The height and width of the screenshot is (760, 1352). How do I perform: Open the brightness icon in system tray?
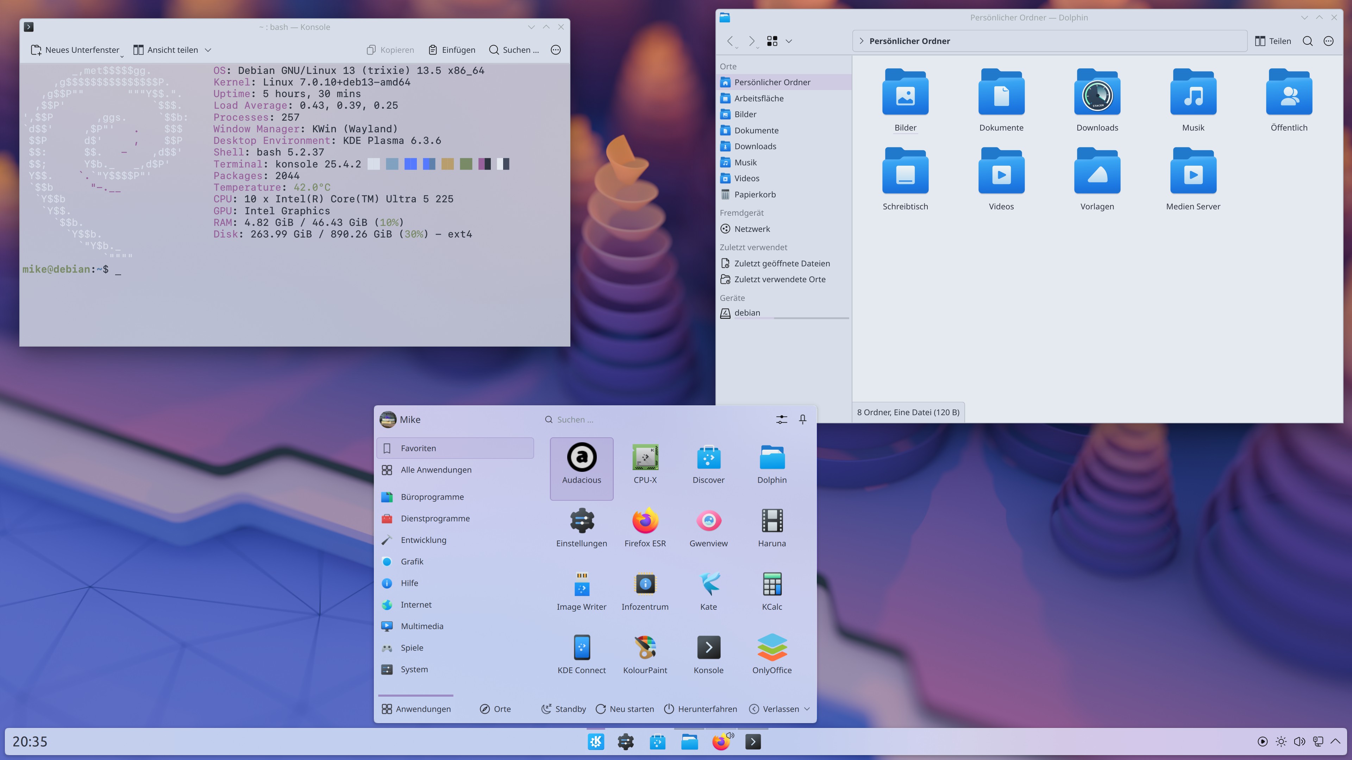(1281, 742)
